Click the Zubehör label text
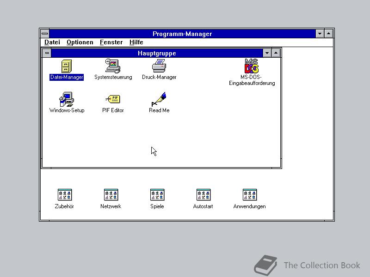 pyautogui.click(x=64, y=206)
